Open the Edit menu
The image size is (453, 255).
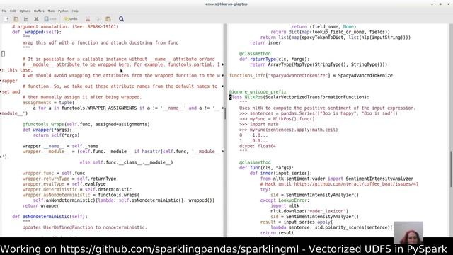[13, 11]
